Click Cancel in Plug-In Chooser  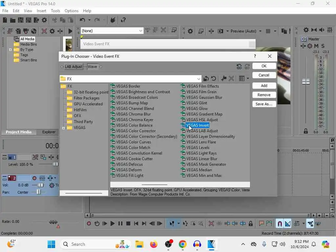click(x=264, y=75)
